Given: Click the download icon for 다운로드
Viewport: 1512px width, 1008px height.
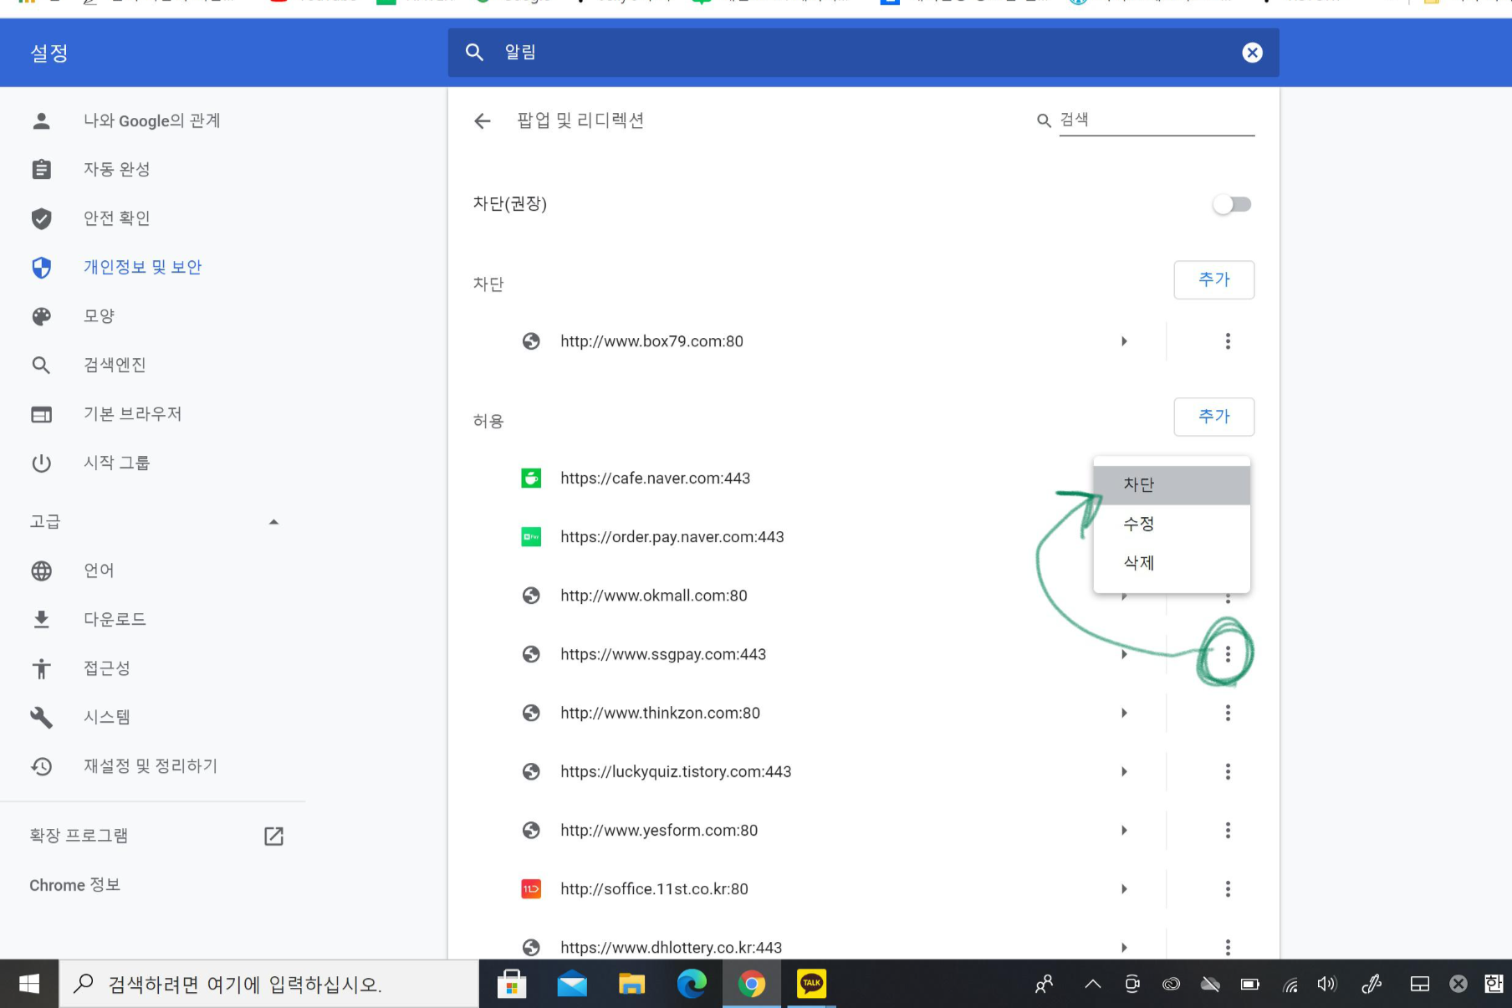Looking at the screenshot, I should point(41,619).
